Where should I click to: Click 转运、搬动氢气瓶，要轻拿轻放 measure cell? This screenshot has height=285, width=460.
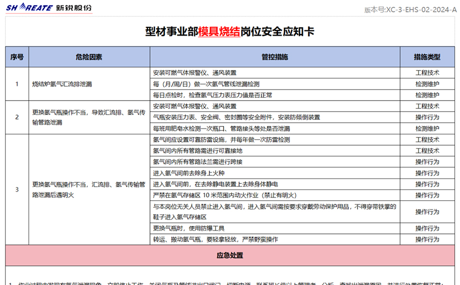click(275, 239)
